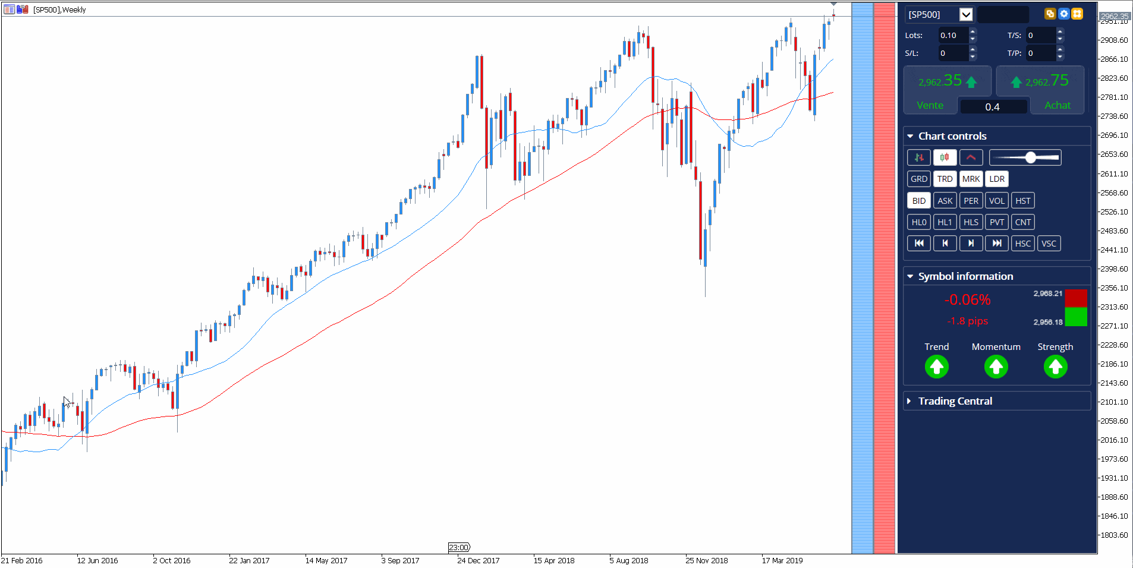The height and width of the screenshot is (568, 1133).
Task: Advance chart with fast-forward icon
Action: pos(997,243)
